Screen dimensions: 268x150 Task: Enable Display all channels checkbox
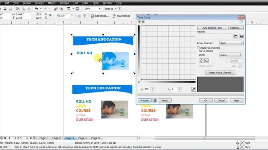click(x=198, y=48)
